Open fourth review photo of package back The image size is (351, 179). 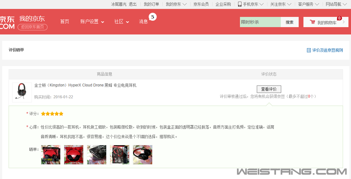[x=120, y=155]
